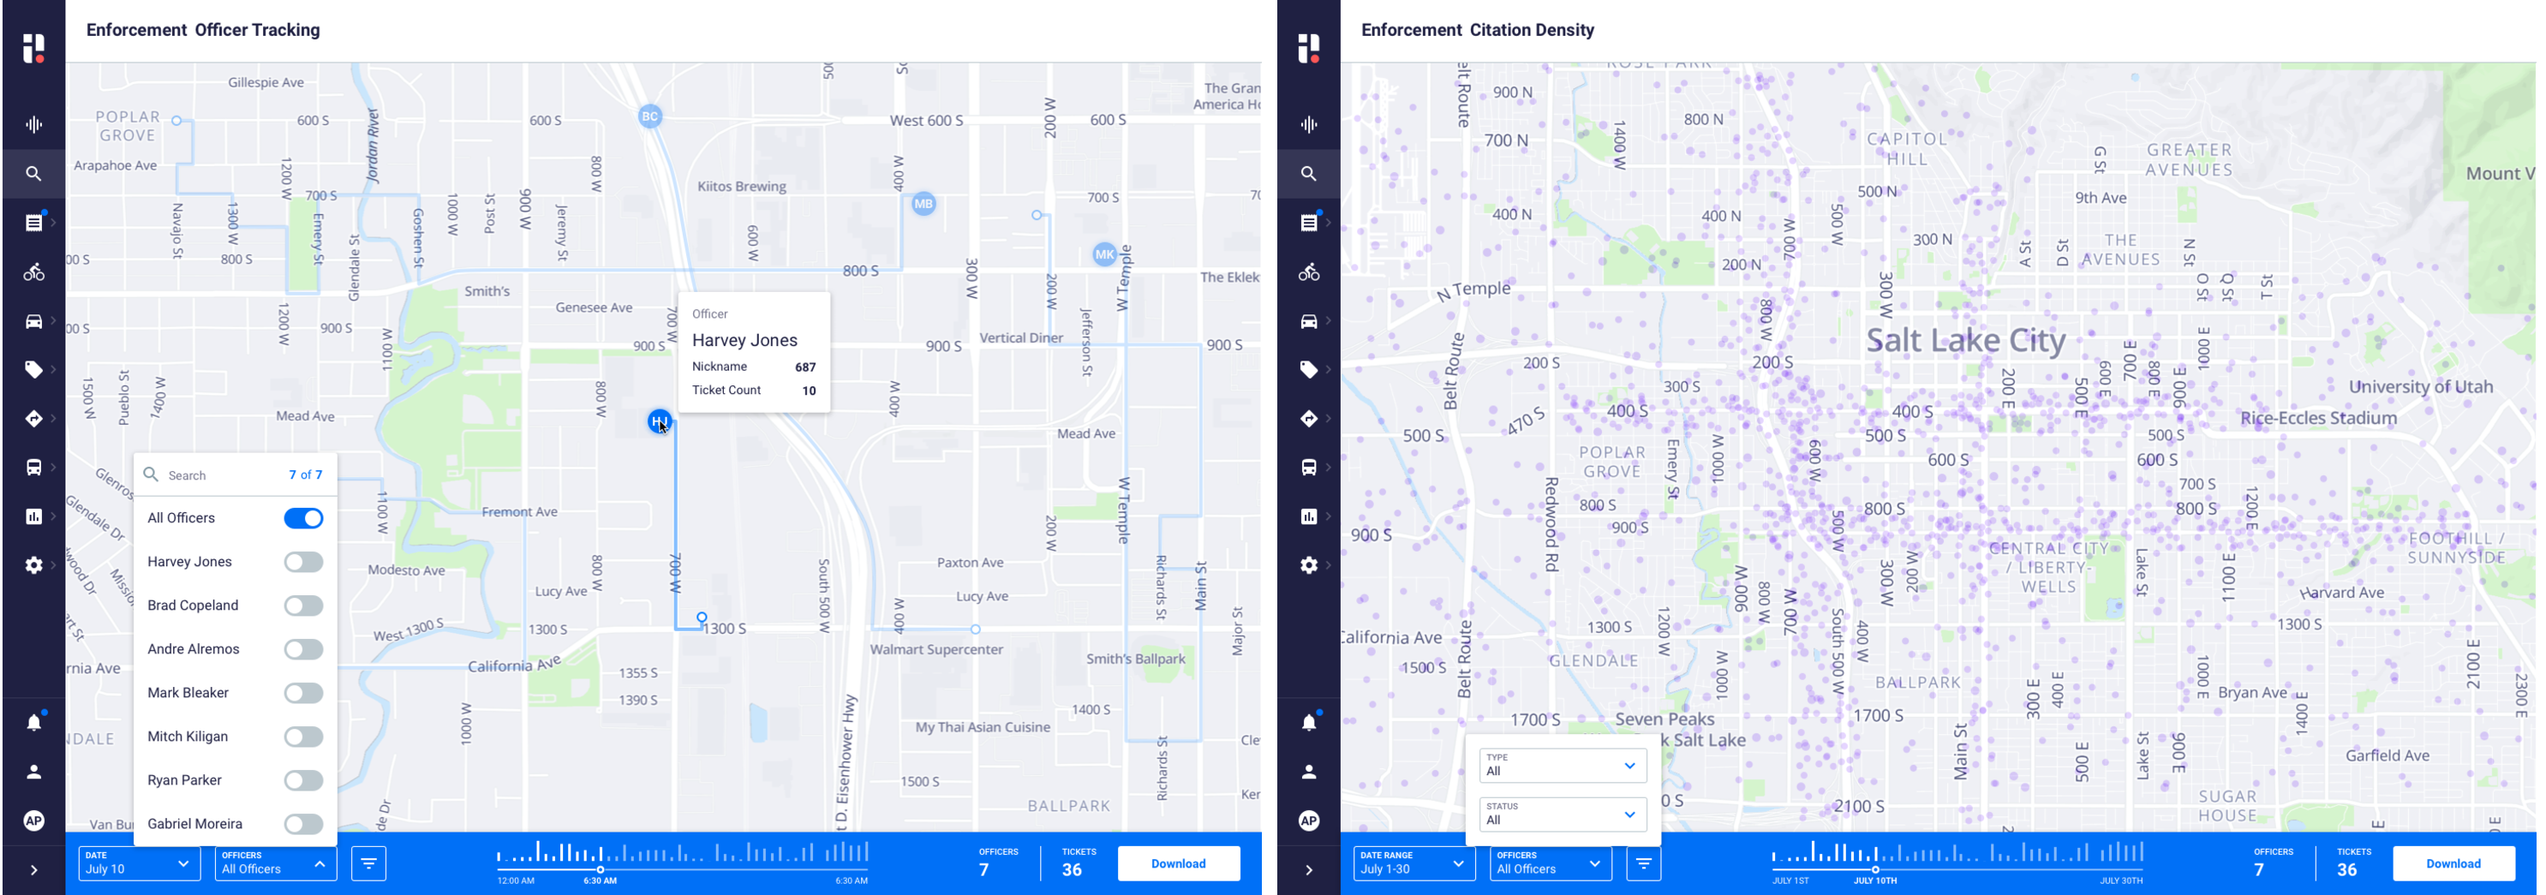The image size is (2546, 895).
Task: Click the 'Salt Lake City' map label
Action: (1965, 341)
